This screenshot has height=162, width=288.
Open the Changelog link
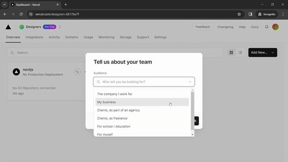tap(225, 27)
